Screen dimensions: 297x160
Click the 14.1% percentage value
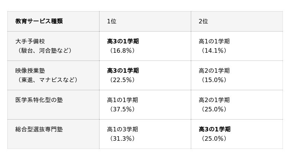click(x=214, y=50)
